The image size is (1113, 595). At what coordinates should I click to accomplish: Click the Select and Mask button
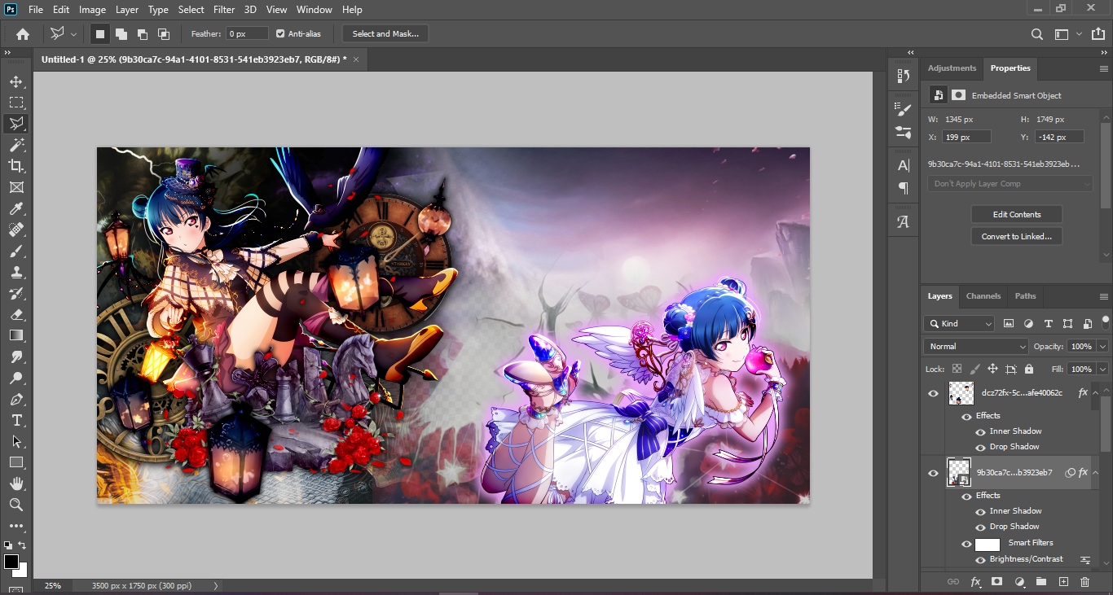click(385, 33)
